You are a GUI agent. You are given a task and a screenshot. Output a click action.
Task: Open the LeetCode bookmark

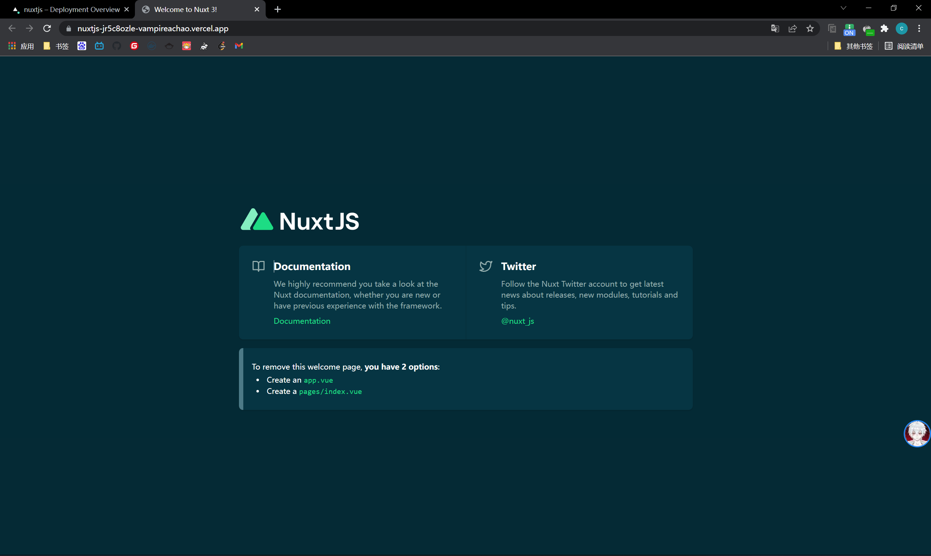221,46
